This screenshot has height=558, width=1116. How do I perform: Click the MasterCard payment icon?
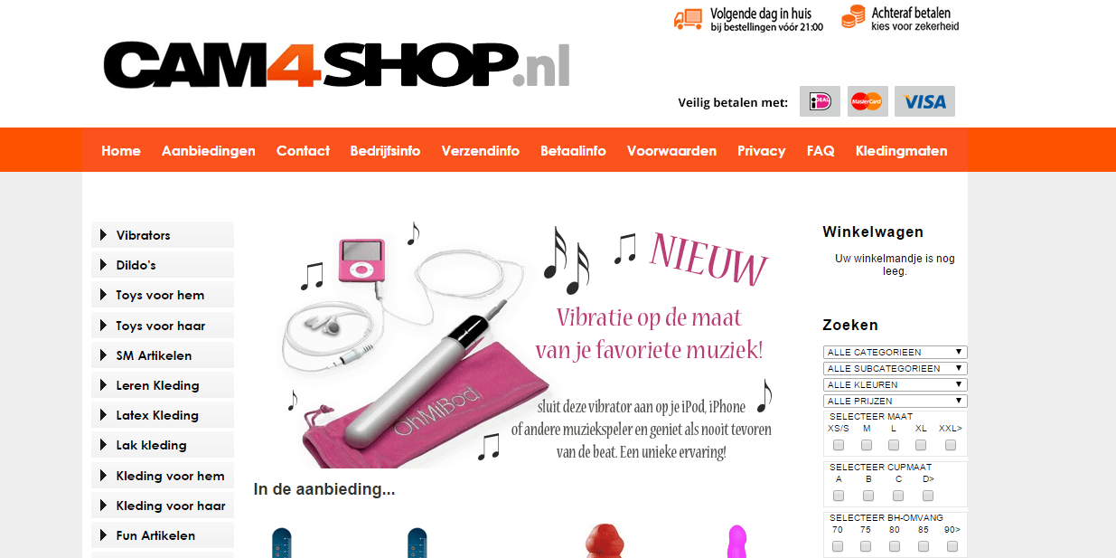click(867, 101)
